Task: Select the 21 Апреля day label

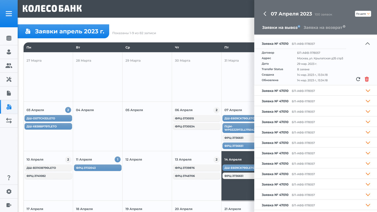Action: click(233, 209)
